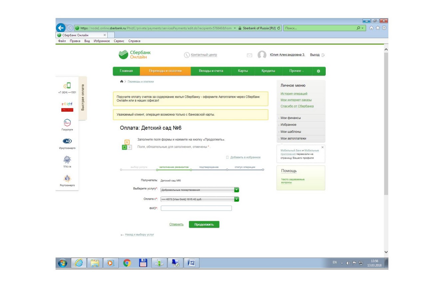
Task: Expand Избранное section in personal menu
Action: click(x=301, y=125)
